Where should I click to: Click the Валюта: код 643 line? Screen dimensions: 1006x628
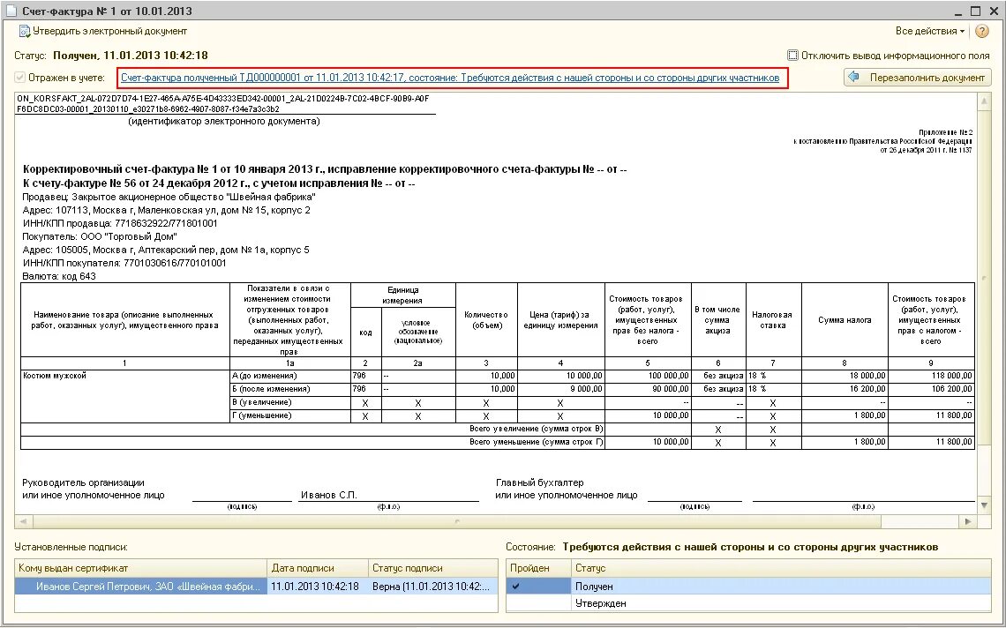coord(59,276)
